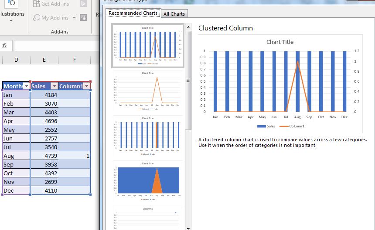Screen dimensions: 375x230
Task: Click the Aug axis label in preview
Action: tap(297, 117)
